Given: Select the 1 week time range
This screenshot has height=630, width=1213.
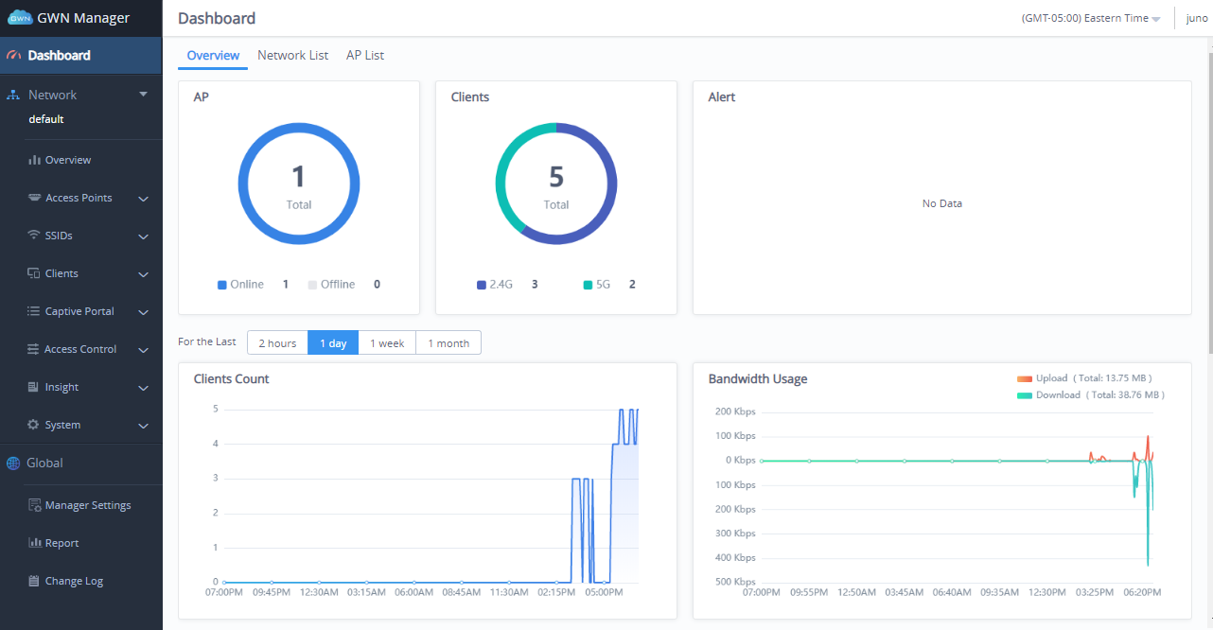Looking at the screenshot, I should (387, 343).
